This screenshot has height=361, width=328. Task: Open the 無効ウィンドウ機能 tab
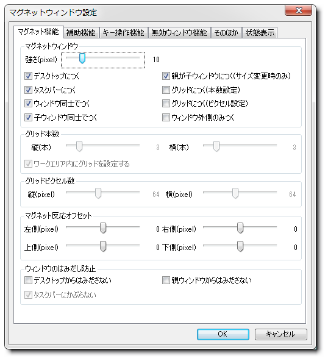coord(179,33)
